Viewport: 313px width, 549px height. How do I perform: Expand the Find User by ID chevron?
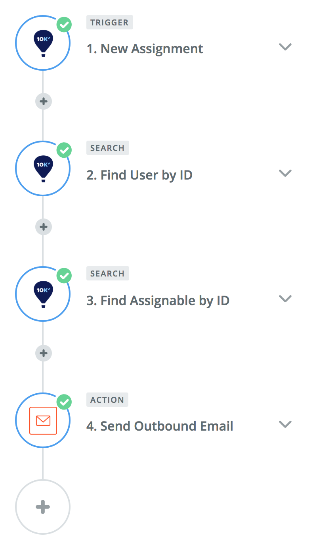coord(285,173)
